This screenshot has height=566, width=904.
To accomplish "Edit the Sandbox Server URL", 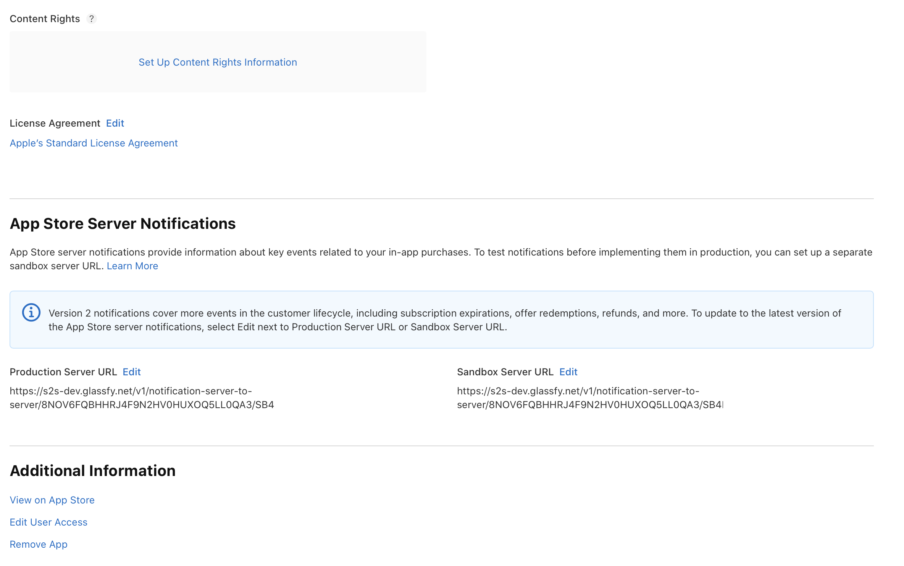I will pyautogui.click(x=568, y=372).
